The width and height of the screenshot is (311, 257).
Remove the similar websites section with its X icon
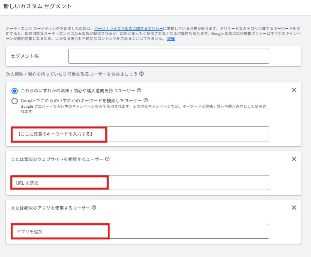click(x=294, y=159)
